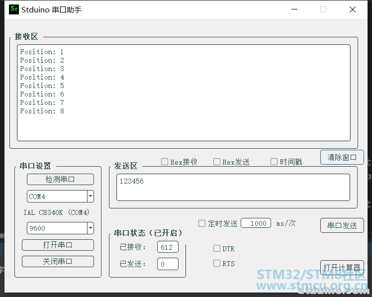The image size is (372, 297).
Task: Enable the 定时发送 timed send checkbox
Action: click(202, 223)
